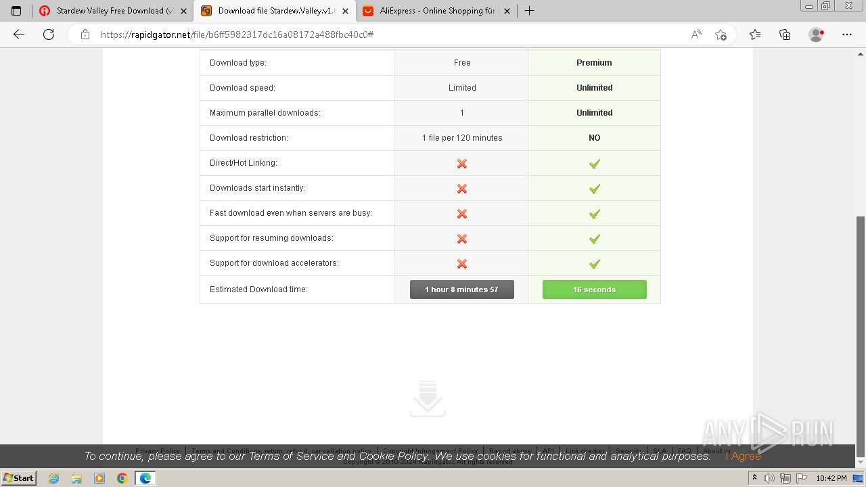Open the Collections panel
This screenshot has height=487, width=866.
point(785,34)
